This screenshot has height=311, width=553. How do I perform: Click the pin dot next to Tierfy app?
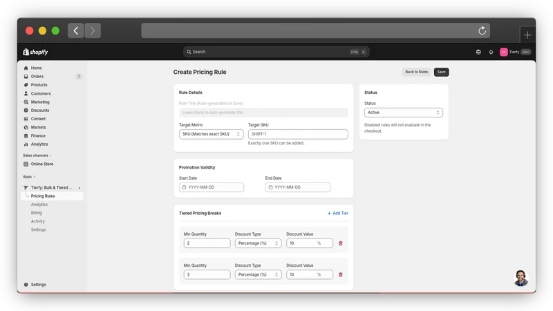pyautogui.click(x=79, y=188)
